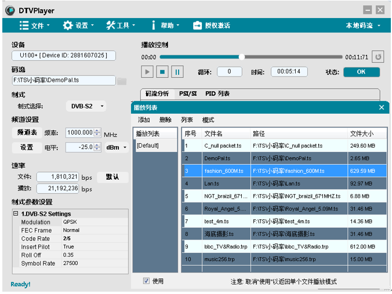Click the device field U100+ Device ID
The height and width of the screenshot is (294, 392).
(64, 55)
